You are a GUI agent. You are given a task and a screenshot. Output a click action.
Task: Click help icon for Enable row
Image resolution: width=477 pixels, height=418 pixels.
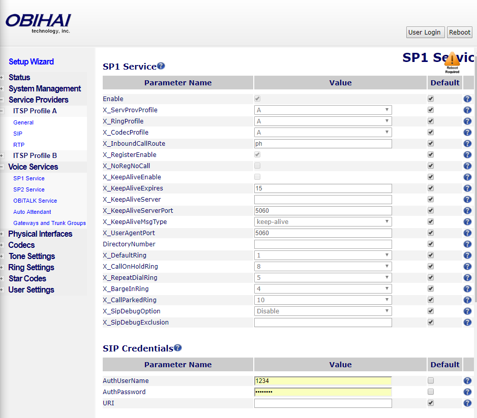[x=467, y=99]
